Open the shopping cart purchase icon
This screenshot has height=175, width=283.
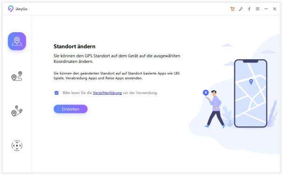click(232, 9)
